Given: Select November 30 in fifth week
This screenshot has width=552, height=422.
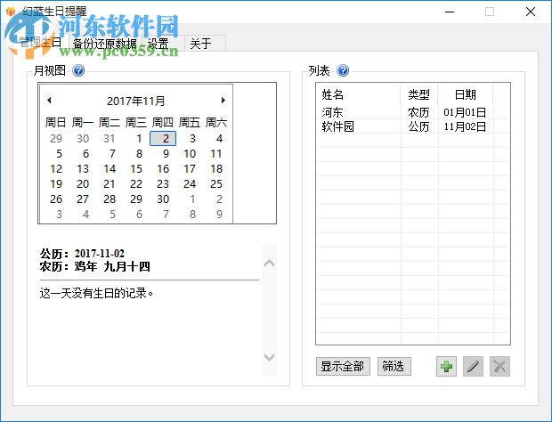Looking at the screenshot, I should (163, 199).
